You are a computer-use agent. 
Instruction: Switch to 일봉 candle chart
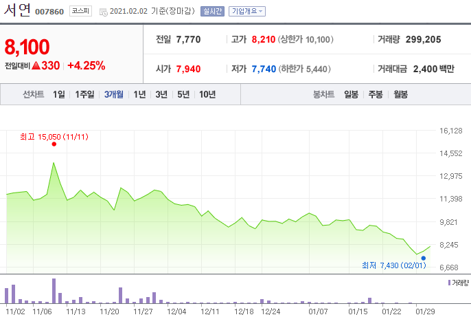click(x=351, y=94)
